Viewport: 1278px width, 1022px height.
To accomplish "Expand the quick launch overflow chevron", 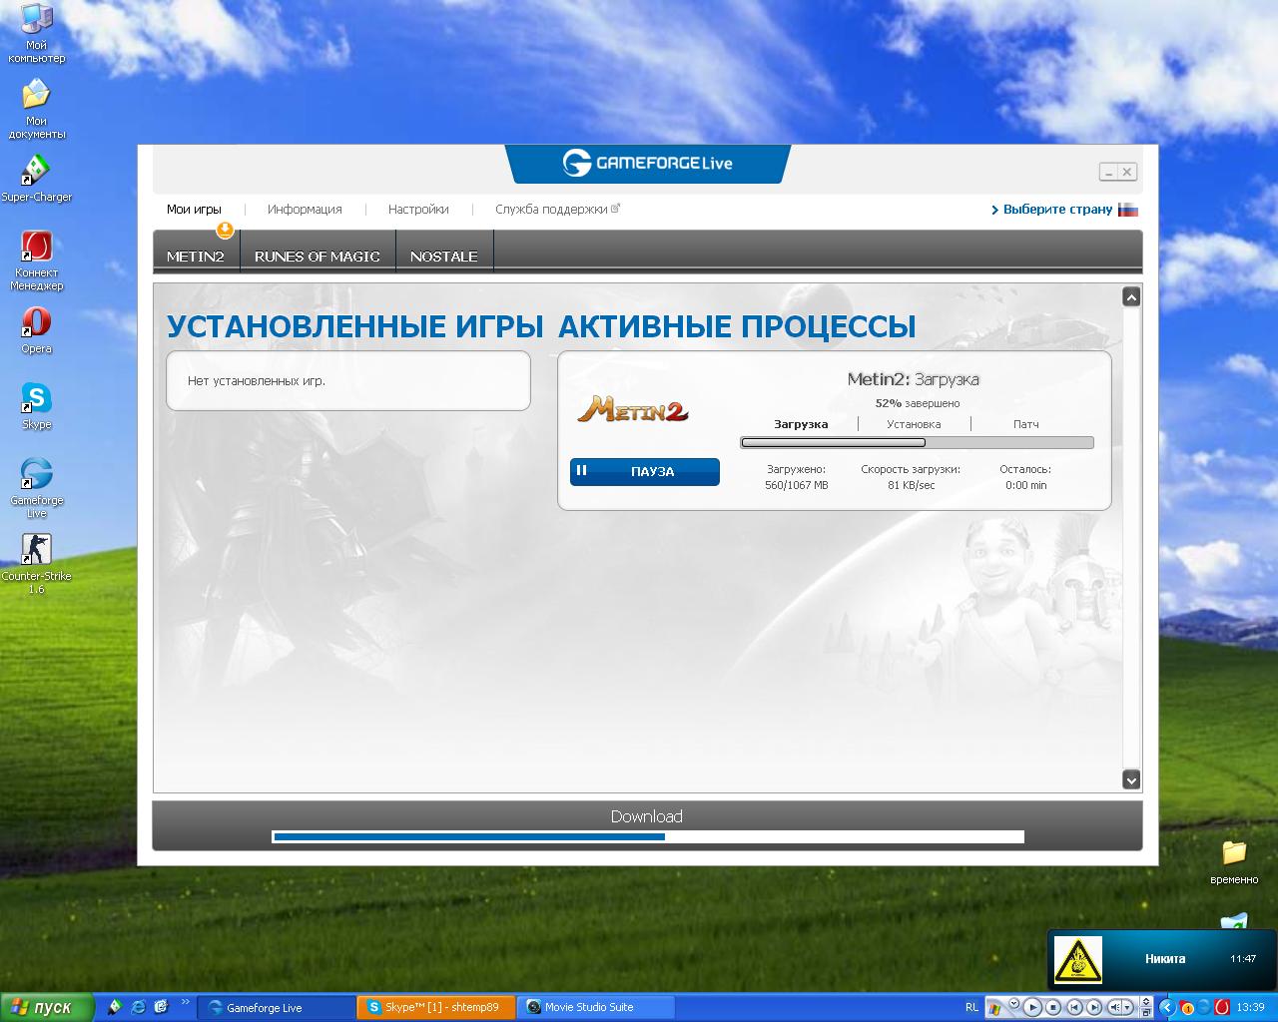I will tap(185, 1002).
